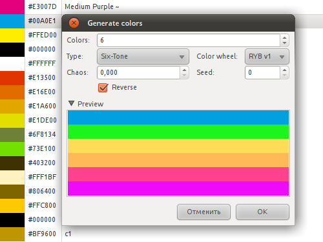Image resolution: width=323 pixels, height=242 pixels.
Task: Increase Seed with up arrow
Action: [x=284, y=70]
